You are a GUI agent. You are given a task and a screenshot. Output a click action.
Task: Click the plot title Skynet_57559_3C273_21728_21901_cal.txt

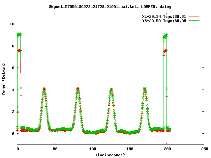pos(94,7)
